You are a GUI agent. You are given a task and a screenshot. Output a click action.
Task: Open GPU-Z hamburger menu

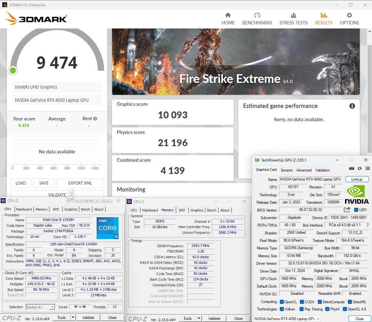point(368,168)
